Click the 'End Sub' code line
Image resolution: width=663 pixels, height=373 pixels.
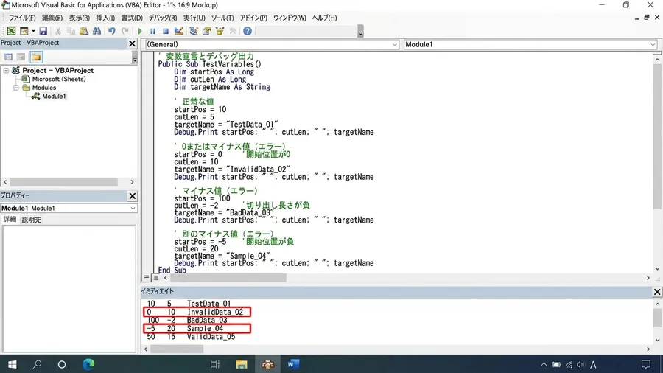pos(172,271)
